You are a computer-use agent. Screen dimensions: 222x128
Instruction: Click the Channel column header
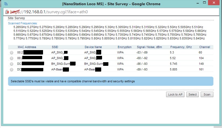pos(205,47)
